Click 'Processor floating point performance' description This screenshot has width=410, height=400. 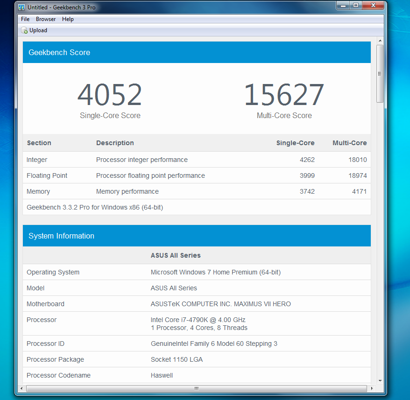click(150, 175)
